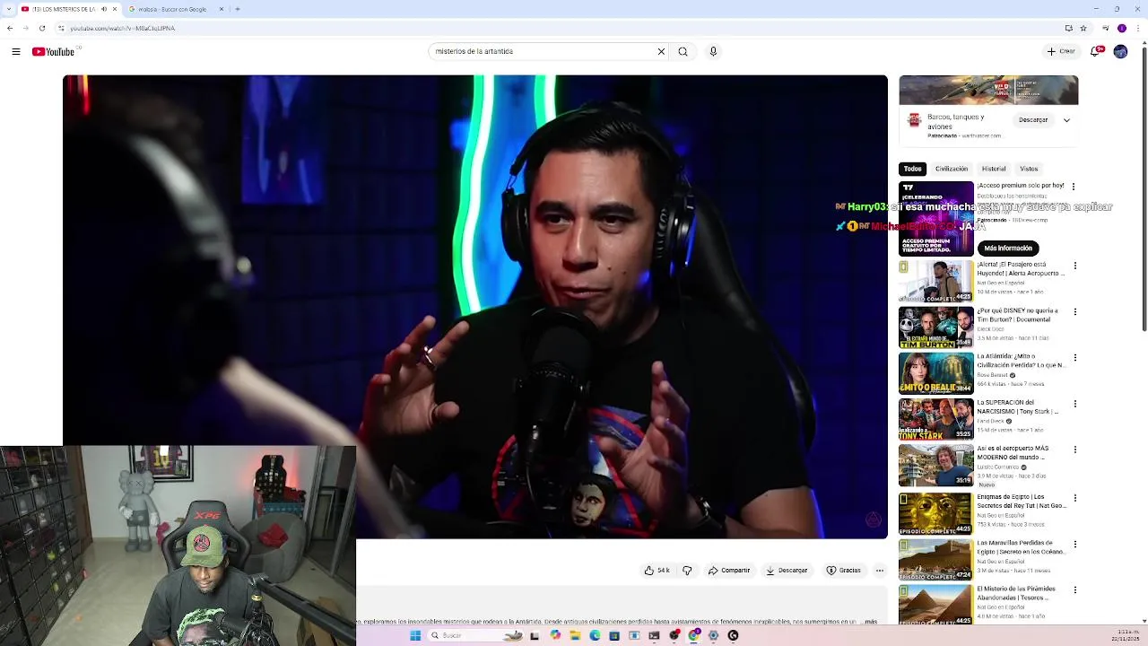
Task: Open the YouTube hamburger guide menu
Action: pyautogui.click(x=16, y=52)
